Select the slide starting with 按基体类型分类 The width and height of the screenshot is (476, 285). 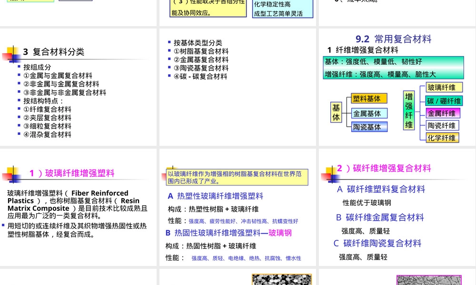[238, 87]
